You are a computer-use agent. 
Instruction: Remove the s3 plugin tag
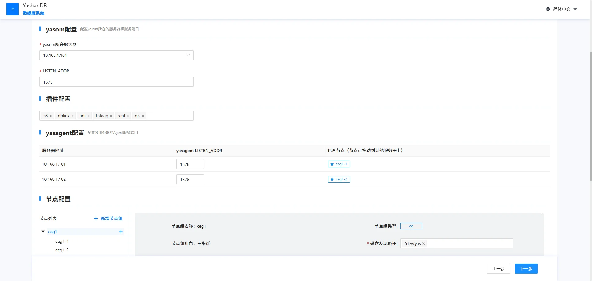coord(51,116)
